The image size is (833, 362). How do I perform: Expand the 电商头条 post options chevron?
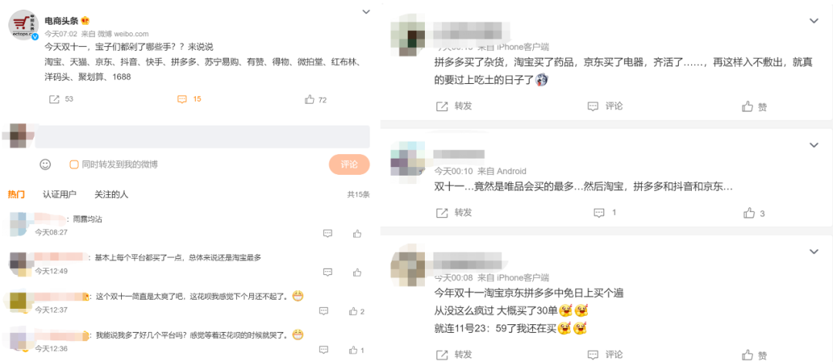366,12
